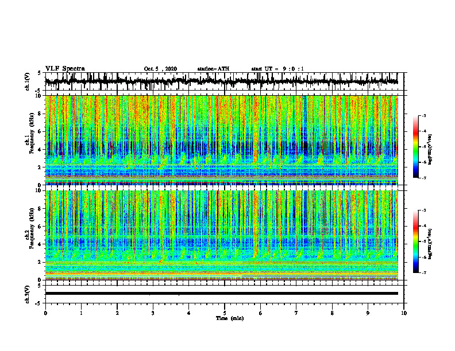
Task: Click the "VLF Spectra" plot title
Action: [65, 69]
